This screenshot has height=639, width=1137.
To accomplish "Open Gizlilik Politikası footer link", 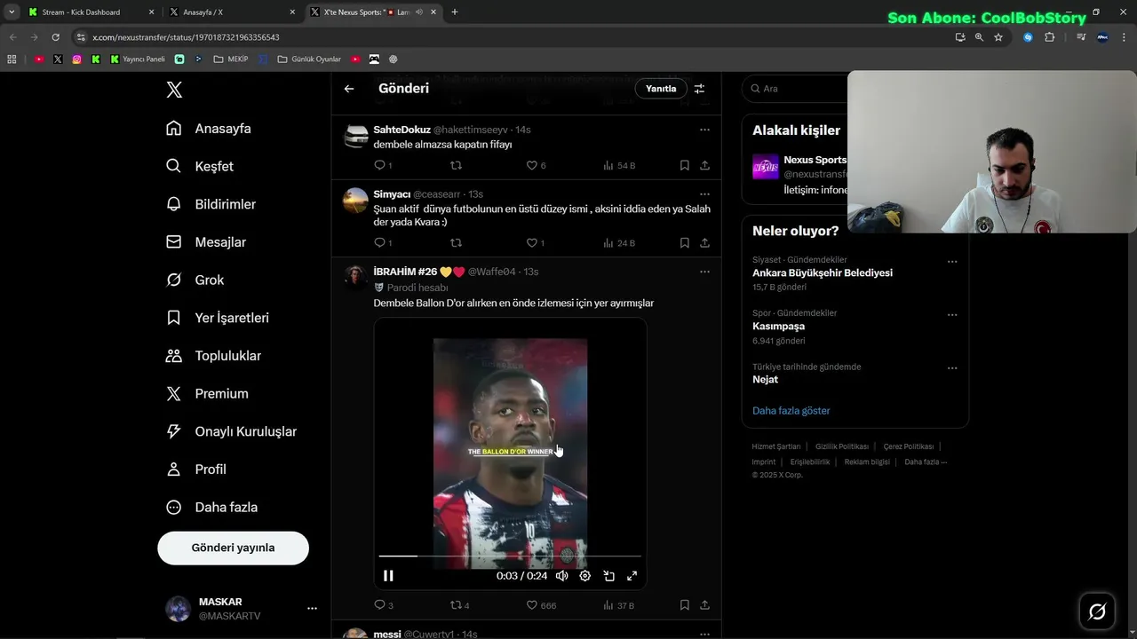I will [x=842, y=446].
